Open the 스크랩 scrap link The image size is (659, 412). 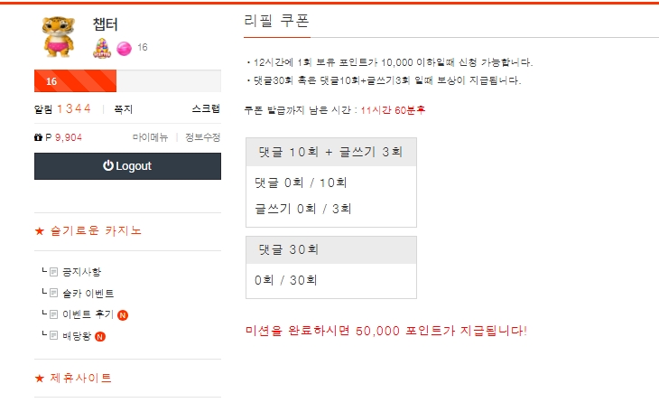[205, 108]
